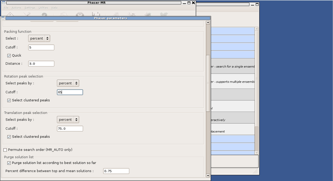Open Translation peak Select peaks by dropdown
The height and width of the screenshot is (181, 333).
pyautogui.click(x=68, y=119)
